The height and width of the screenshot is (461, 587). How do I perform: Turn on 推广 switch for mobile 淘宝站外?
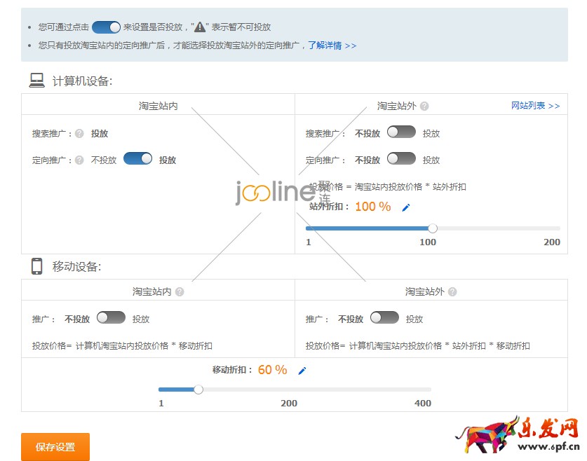pos(384,318)
